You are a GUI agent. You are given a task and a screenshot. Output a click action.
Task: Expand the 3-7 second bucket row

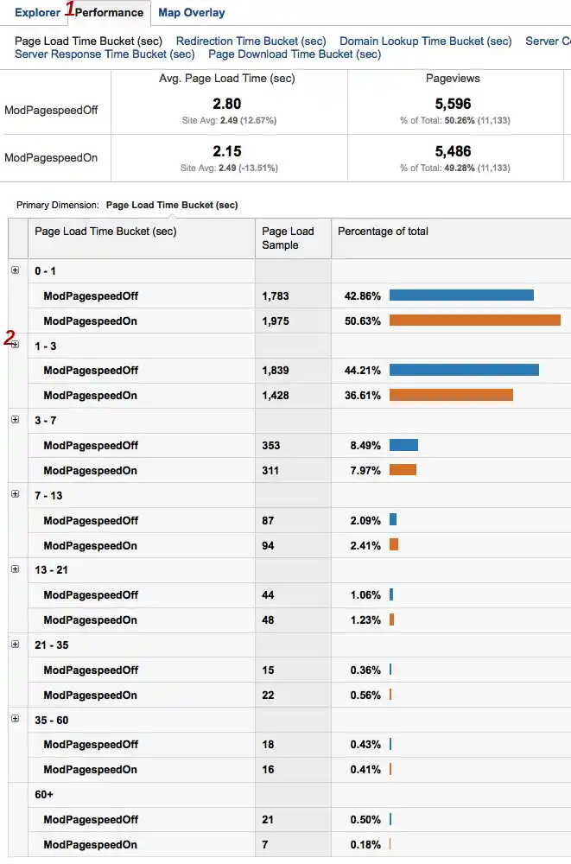(15, 419)
